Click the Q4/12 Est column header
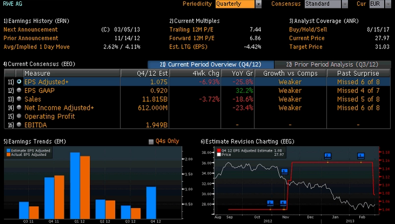 pos(145,73)
